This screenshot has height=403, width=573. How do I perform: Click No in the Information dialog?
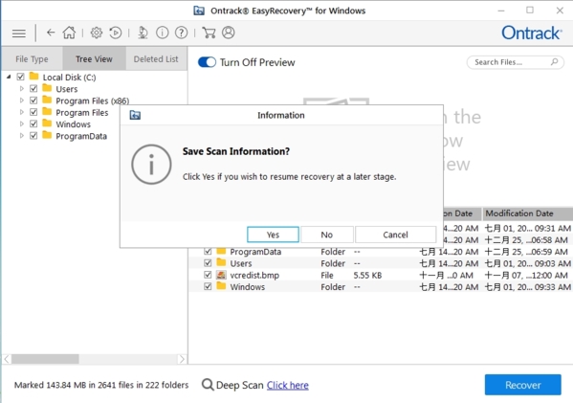[327, 235]
